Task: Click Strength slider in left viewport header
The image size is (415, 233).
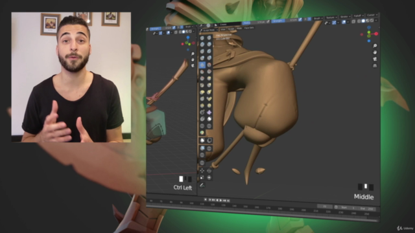Action: [161, 28]
